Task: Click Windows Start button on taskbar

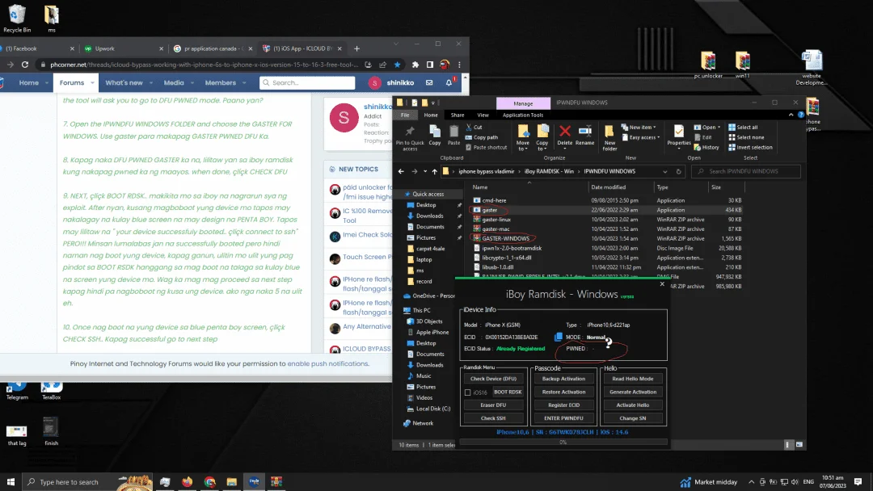Action: 11,481
